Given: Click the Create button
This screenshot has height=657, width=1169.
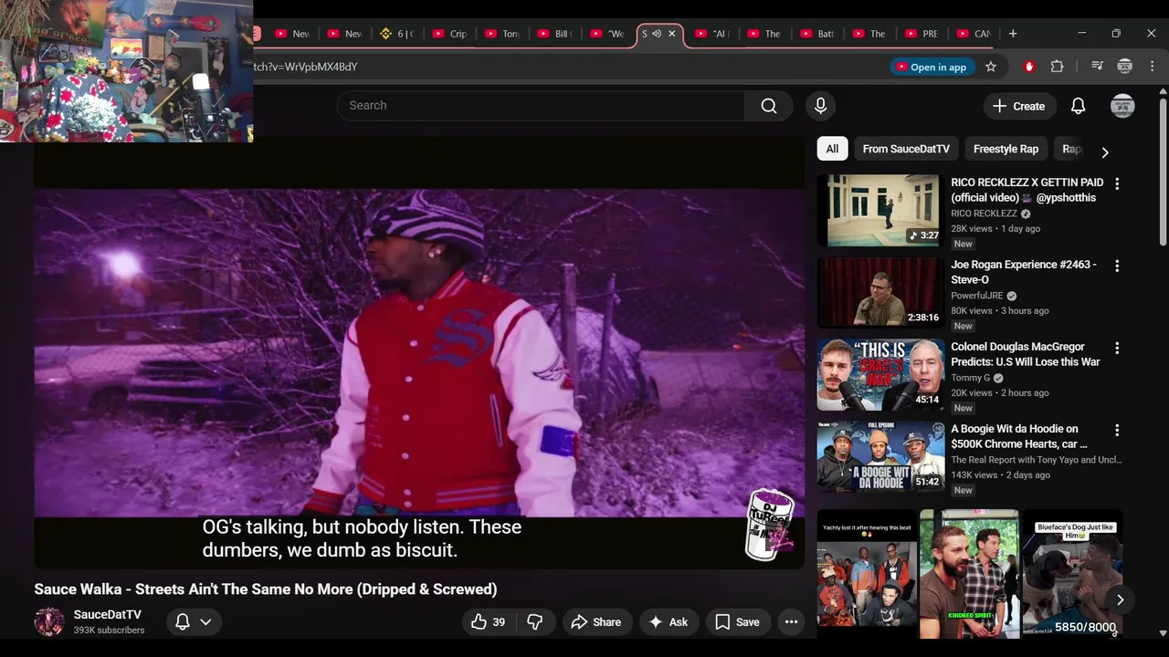Looking at the screenshot, I should (1019, 106).
